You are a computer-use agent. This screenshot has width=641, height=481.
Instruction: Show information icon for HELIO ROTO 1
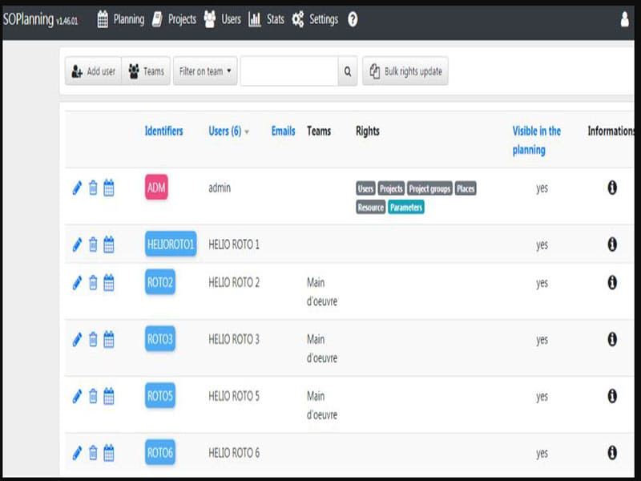612,245
